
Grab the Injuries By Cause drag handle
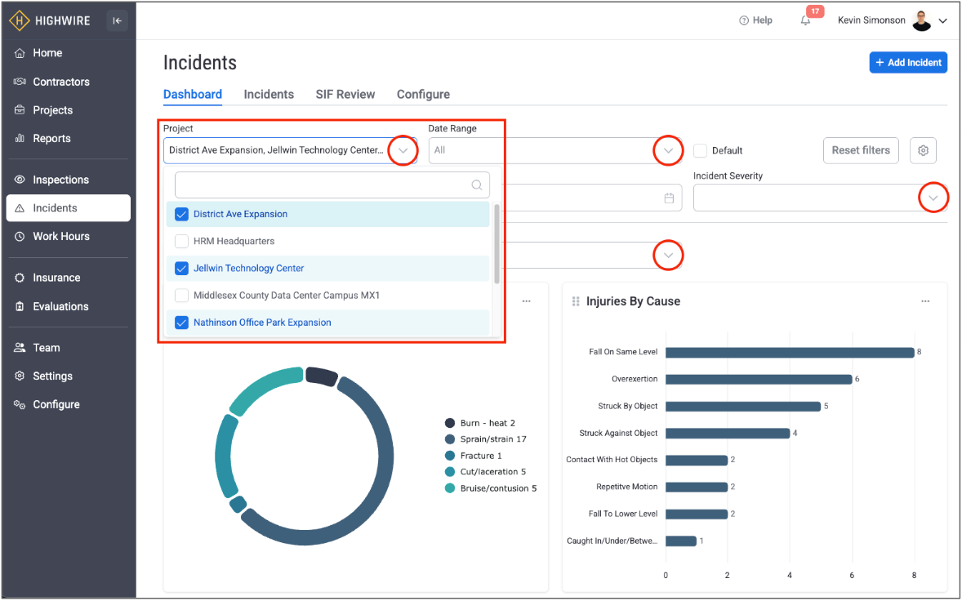click(576, 301)
